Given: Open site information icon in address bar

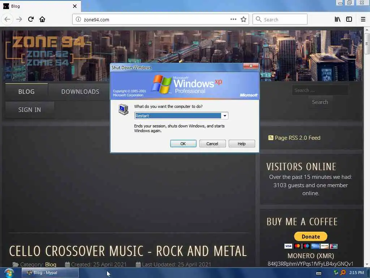Looking at the screenshot, I should [78, 20].
